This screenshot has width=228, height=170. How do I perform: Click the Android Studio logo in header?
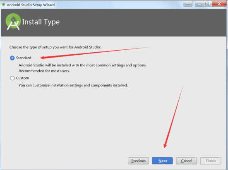[13, 22]
